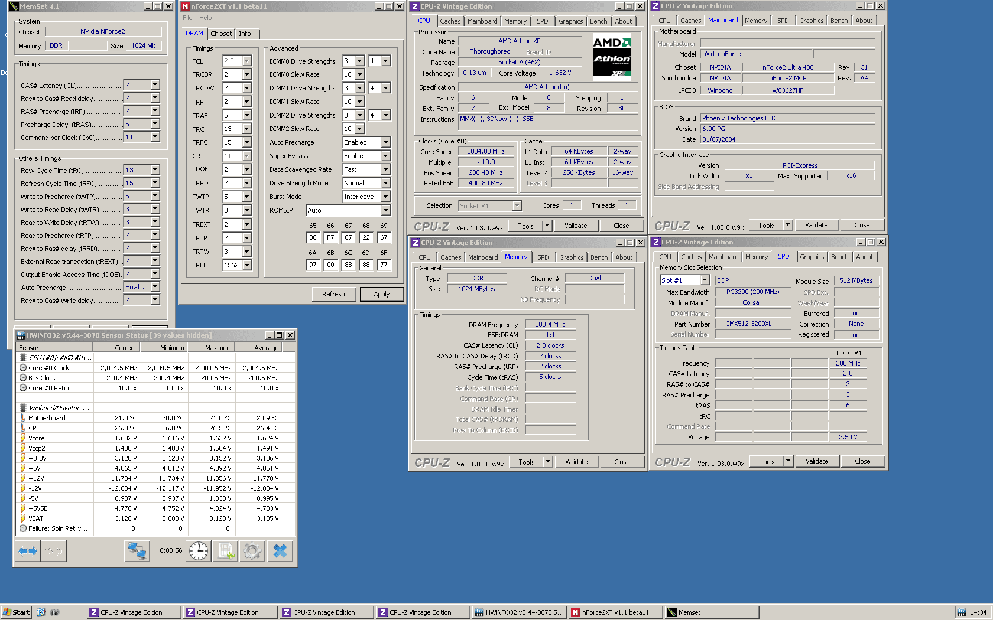The width and height of the screenshot is (993, 620).
Task: Click the clock icon beside Bus Clock row
Action: point(23,378)
